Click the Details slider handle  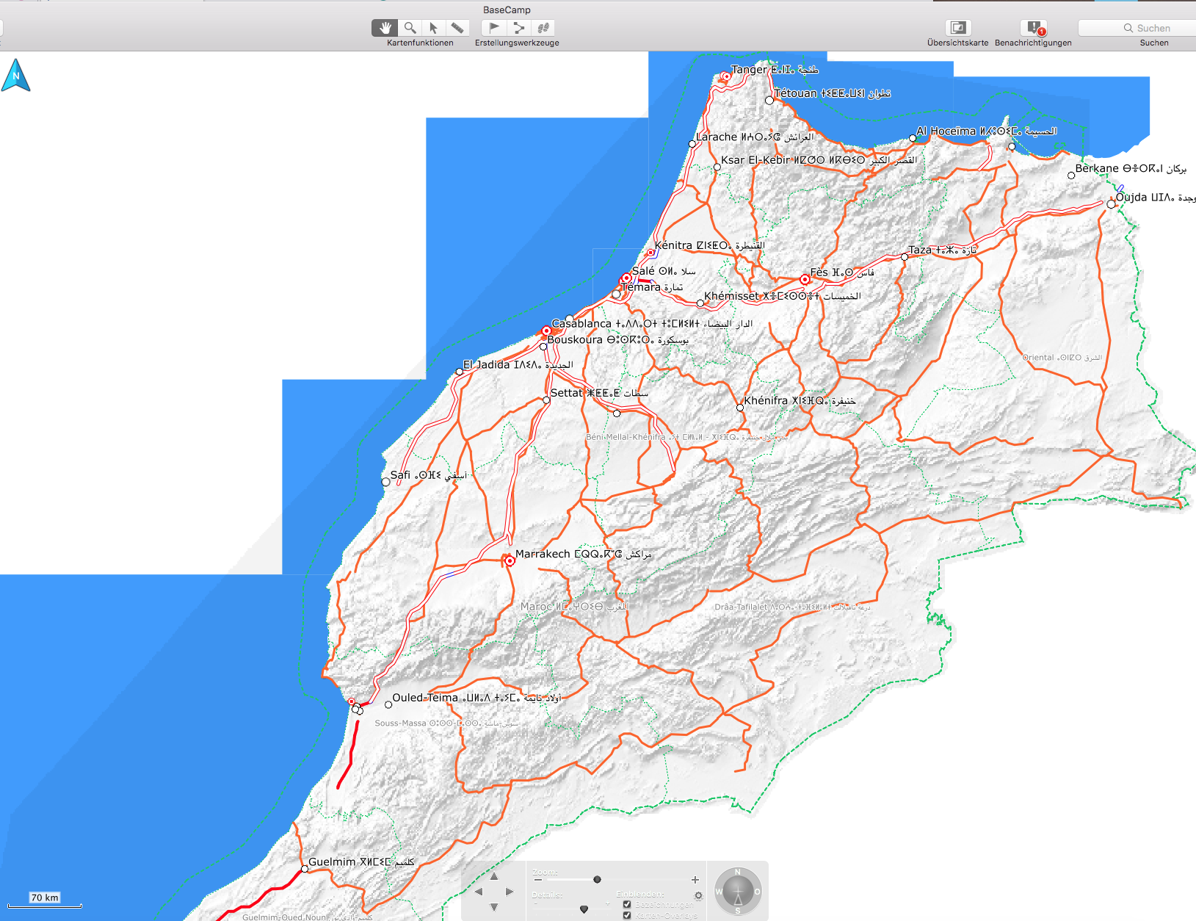click(584, 909)
